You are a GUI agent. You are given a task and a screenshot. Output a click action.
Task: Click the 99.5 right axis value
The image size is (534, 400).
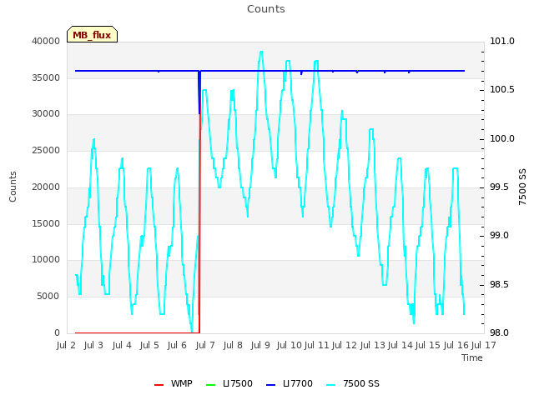point(499,187)
